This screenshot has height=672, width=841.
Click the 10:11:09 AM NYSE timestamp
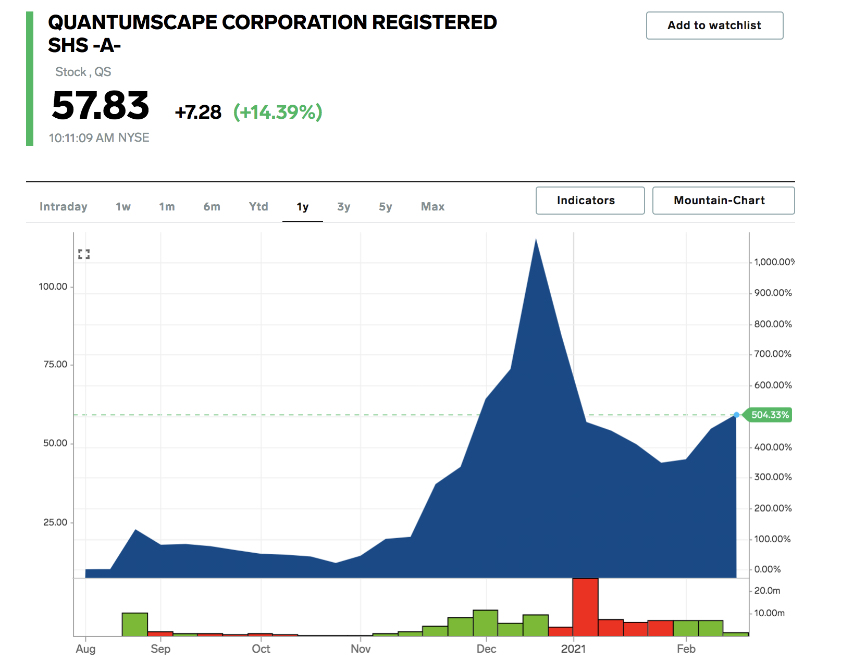click(x=99, y=138)
